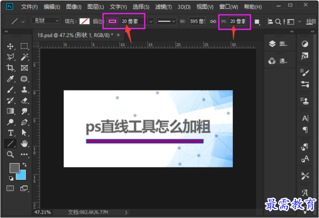Viewport: 319px width, 218px height.
Task: Open the 编辑(E) menu
Action: pyautogui.click(x=52, y=7)
